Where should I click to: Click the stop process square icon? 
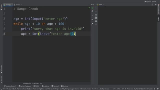click(x=92, y=15)
